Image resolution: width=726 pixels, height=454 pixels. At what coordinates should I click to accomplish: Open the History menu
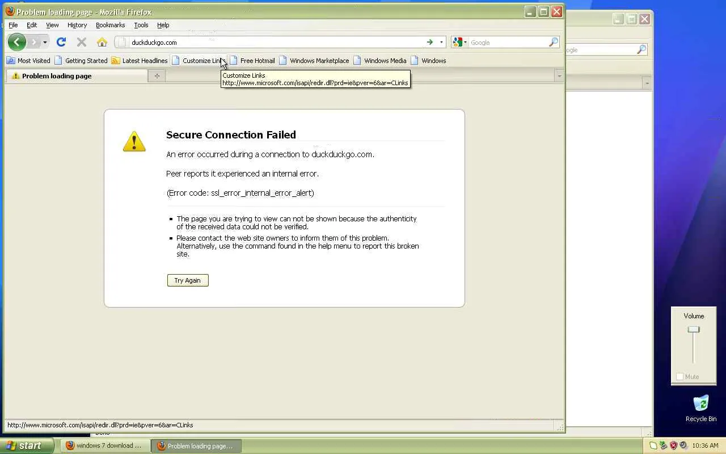coord(77,25)
